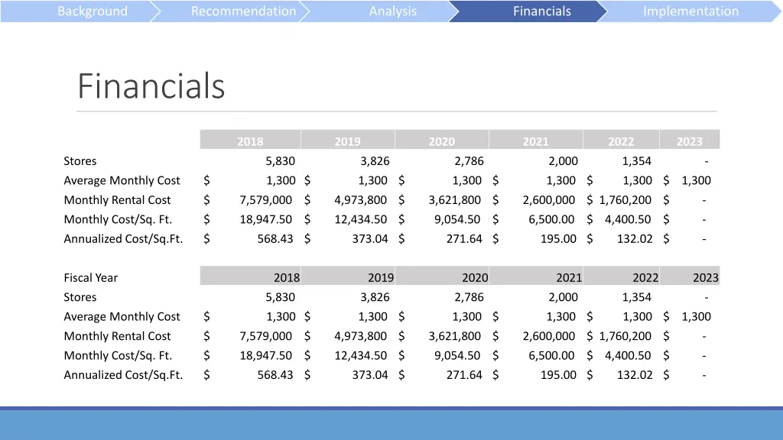Viewport: 783px width, 440px height.
Task: Jump to the Implementation section tab
Action: (690, 11)
